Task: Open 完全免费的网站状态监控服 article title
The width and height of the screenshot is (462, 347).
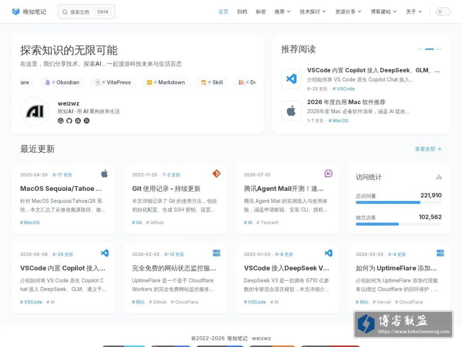Action: (x=174, y=268)
